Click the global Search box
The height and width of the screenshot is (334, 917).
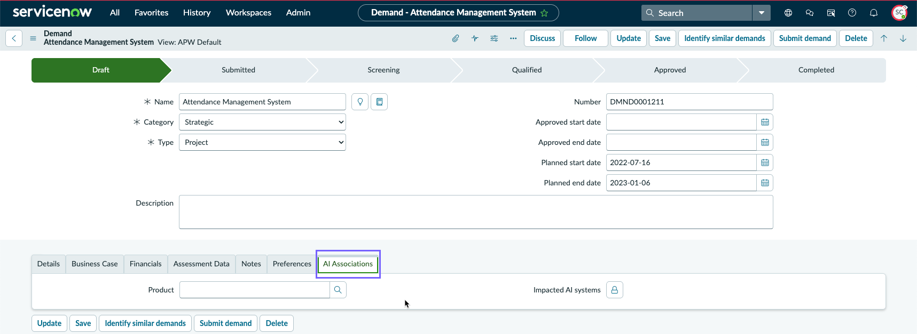click(697, 13)
